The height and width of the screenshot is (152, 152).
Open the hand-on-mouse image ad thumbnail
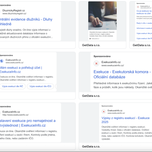pos(102,16)
